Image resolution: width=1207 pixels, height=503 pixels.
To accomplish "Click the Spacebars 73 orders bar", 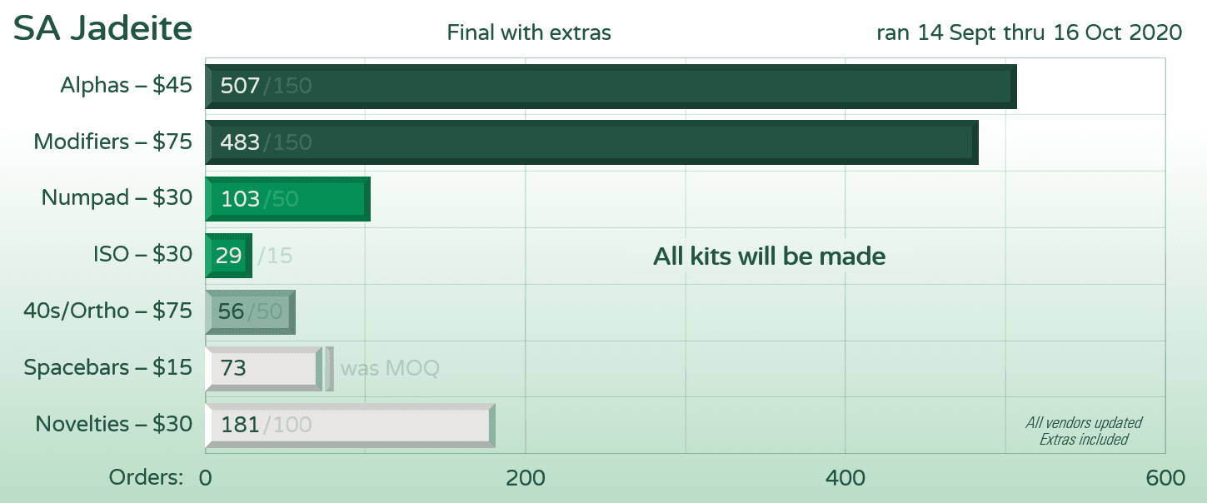I will tap(263, 368).
